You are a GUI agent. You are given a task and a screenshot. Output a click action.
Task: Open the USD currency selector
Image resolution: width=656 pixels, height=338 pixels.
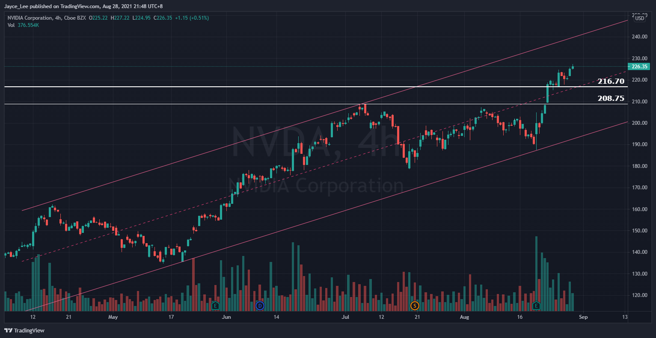pyautogui.click(x=640, y=18)
